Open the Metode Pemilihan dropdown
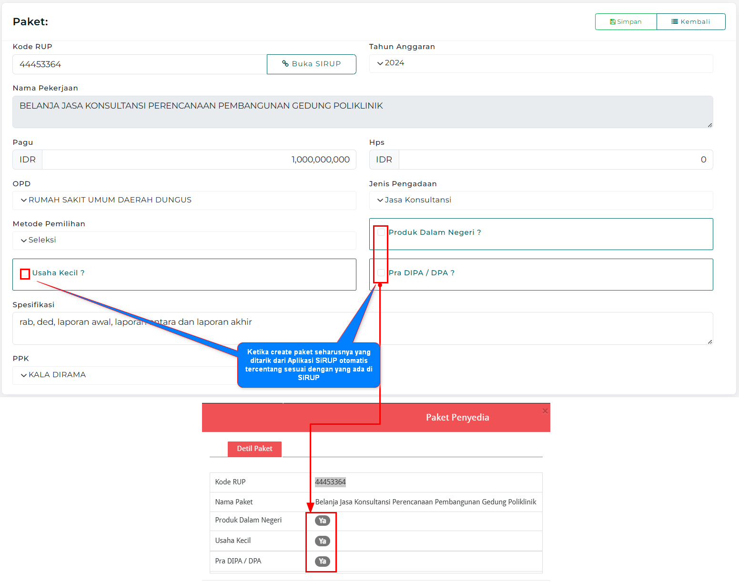Image resolution: width=739 pixels, height=582 pixels. pos(184,241)
